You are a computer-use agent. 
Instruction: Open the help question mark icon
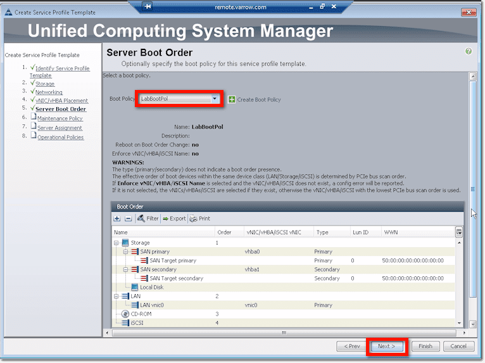click(x=469, y=51)
